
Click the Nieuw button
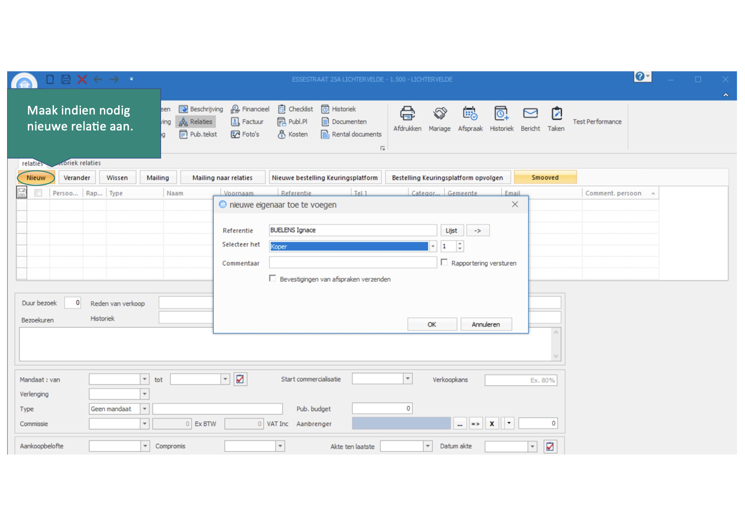(x=36, y=178)
